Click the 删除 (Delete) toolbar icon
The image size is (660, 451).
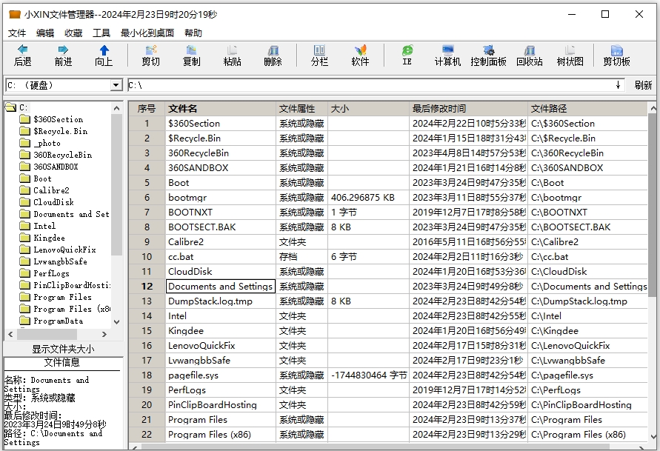(273, 55)
